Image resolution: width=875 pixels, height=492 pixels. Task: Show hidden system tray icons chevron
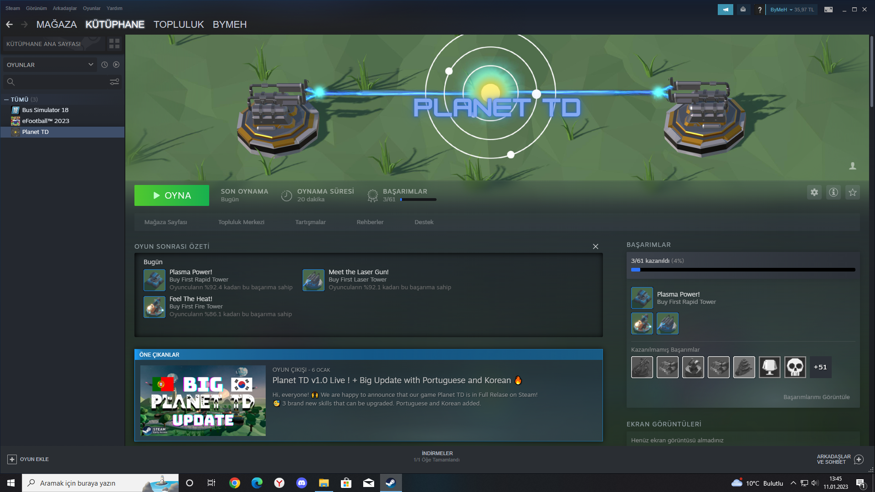click(793, 483)
